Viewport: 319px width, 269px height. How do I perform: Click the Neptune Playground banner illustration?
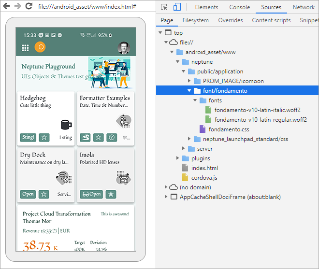coord(110,72)
